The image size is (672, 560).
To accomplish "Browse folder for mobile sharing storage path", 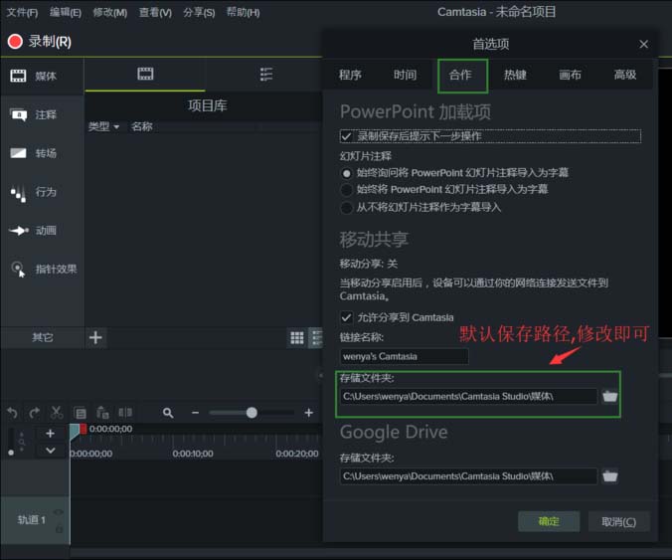I will [x=609, y=396].
